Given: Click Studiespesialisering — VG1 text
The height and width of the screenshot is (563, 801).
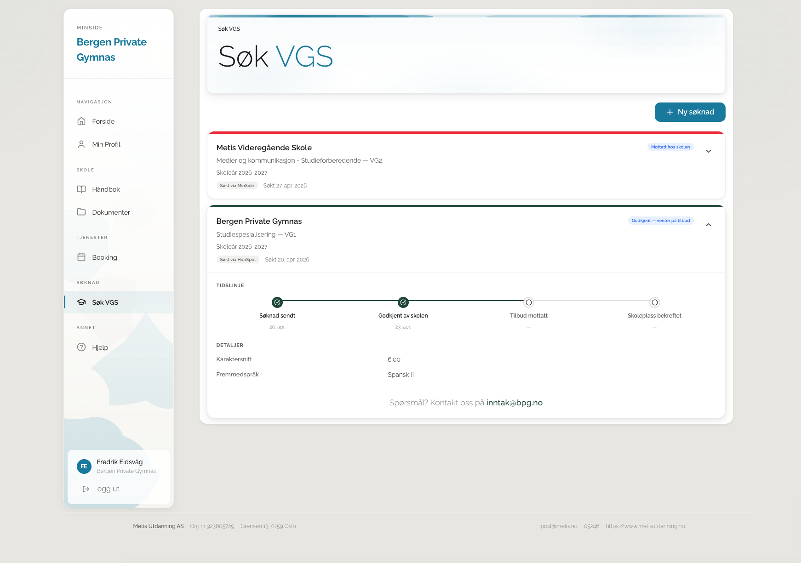Looking at the screenshot, I should 256,234.
